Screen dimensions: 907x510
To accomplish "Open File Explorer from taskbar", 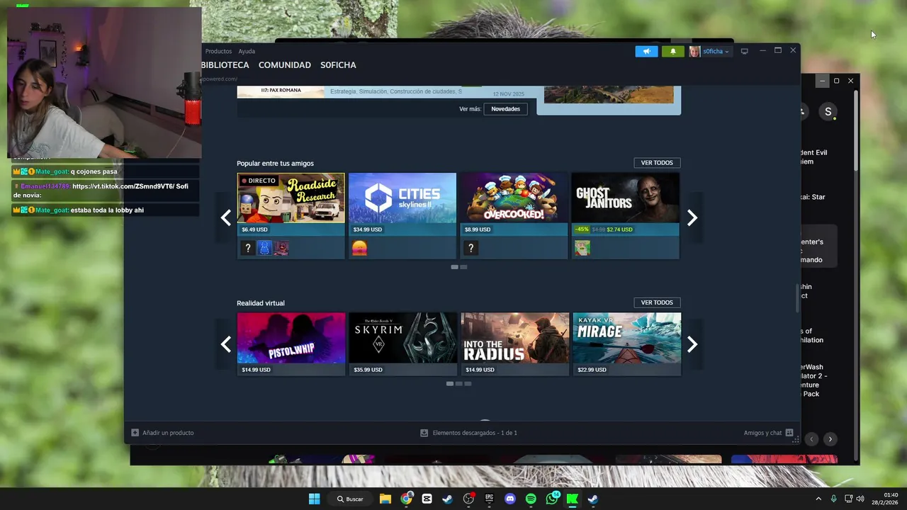I will tap(385, 499).
